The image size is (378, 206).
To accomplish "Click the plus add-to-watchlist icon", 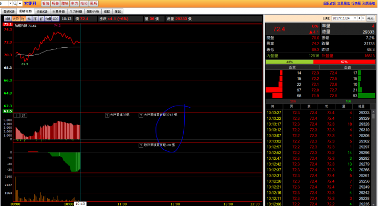I will (20, 3).
